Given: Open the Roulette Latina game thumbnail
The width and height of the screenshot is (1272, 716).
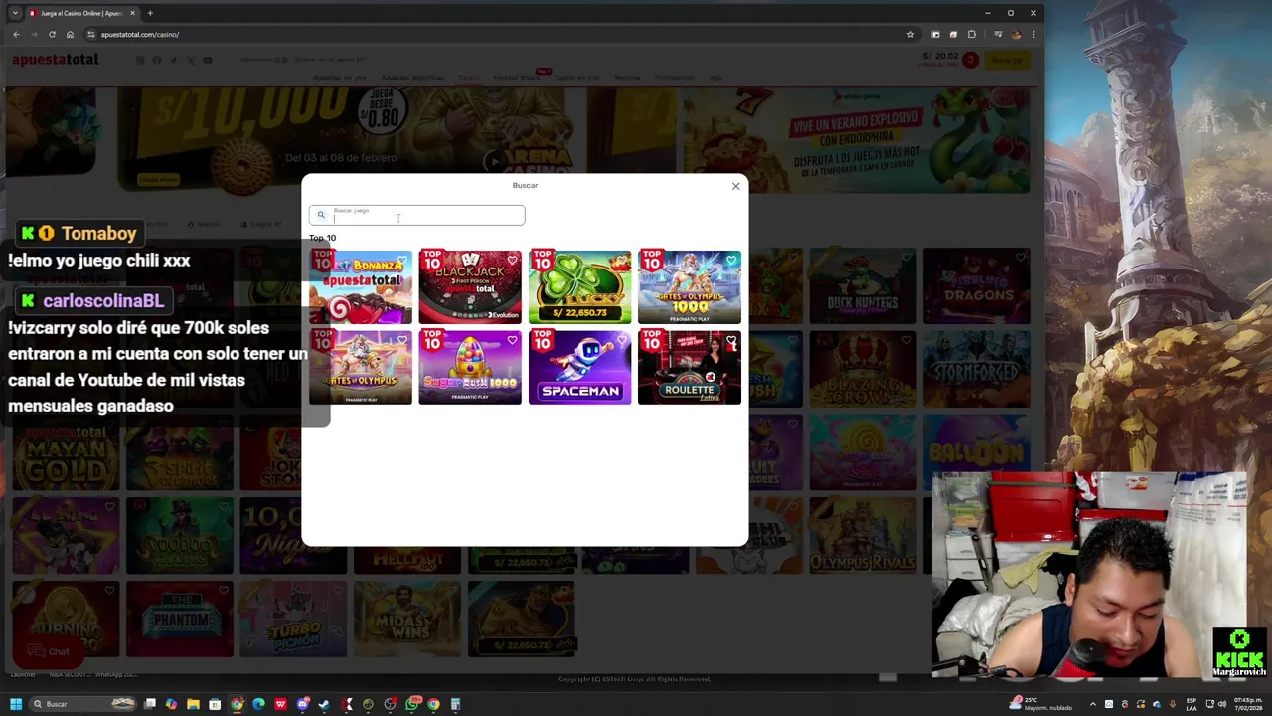Looking at the screenshot, I should click(690, 368).
